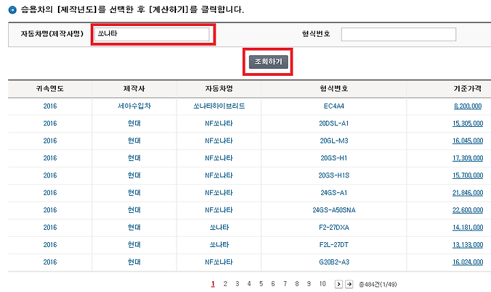Select model number F2L-27DT
The height and width of the screenshot is (292, 491).
point(333,245)
